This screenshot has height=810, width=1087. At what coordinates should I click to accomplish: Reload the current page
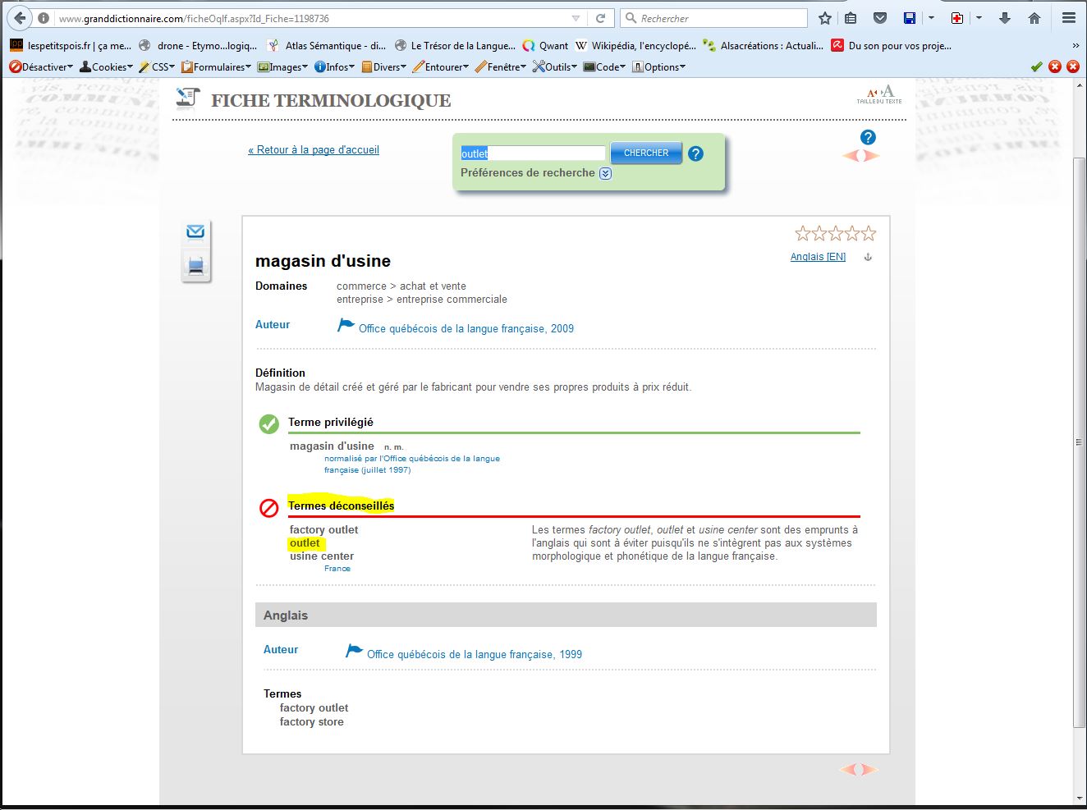pos(601,18)
